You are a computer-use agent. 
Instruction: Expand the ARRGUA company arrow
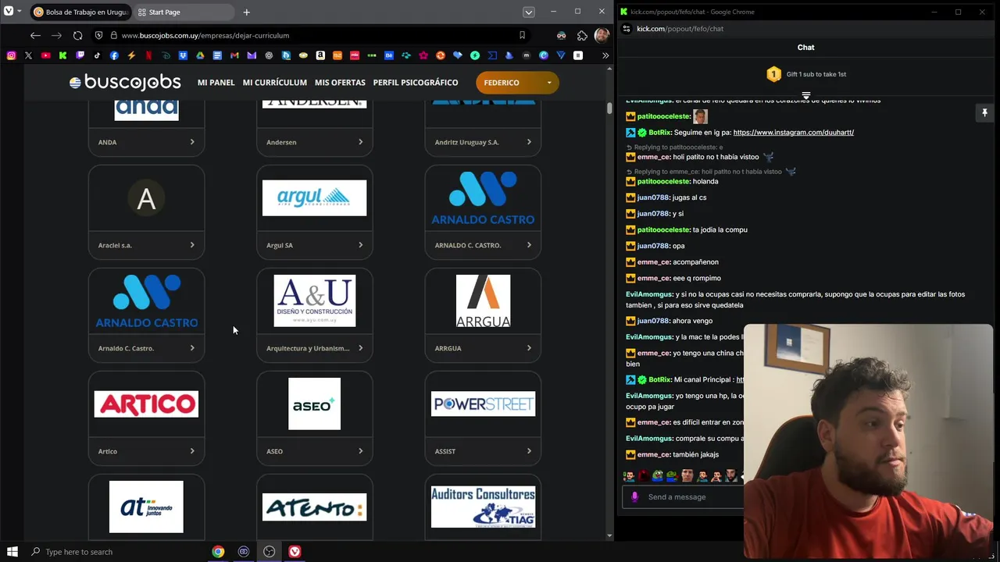point(529,348)
